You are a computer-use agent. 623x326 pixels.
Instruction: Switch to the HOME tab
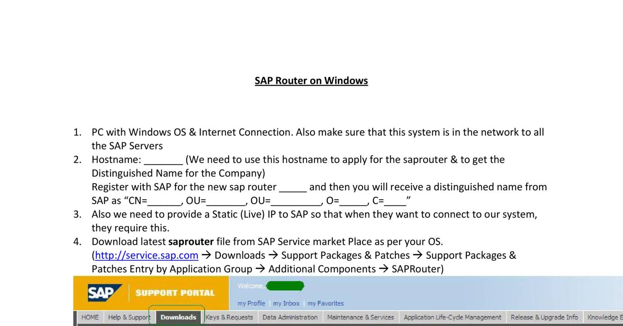90,317
